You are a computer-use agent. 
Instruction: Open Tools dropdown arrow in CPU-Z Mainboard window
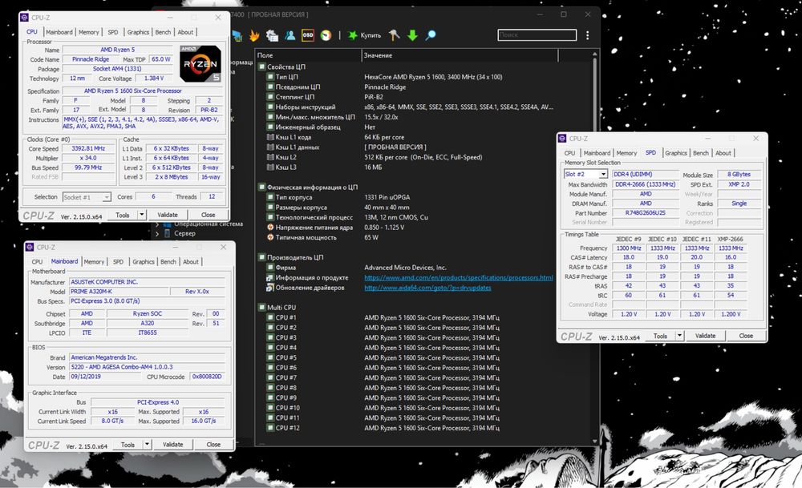click(x=147, y=445)
